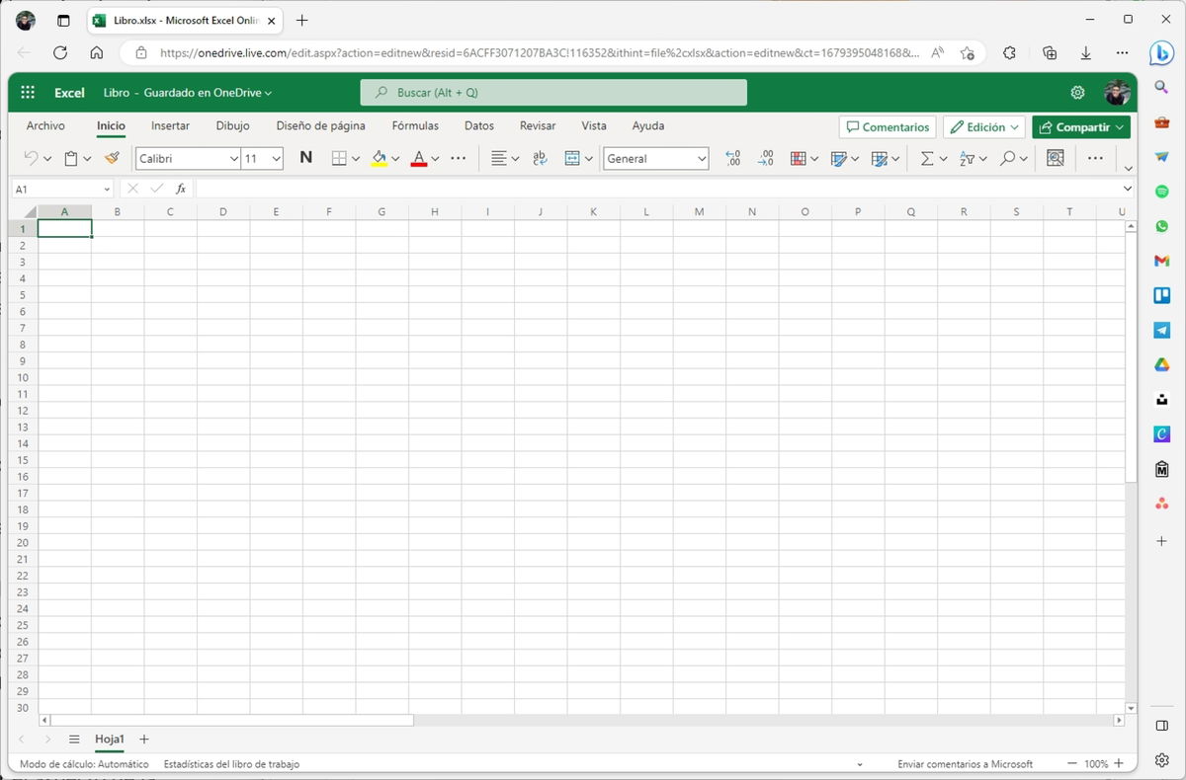Open the Find tool with the magnifier icon

[1007, 158]
